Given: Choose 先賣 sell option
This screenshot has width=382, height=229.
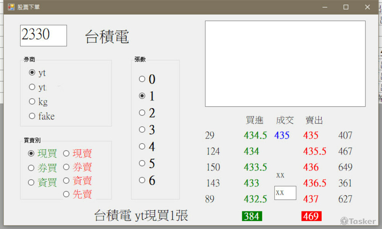Looking at the screenshot, I should click(66, 194).
